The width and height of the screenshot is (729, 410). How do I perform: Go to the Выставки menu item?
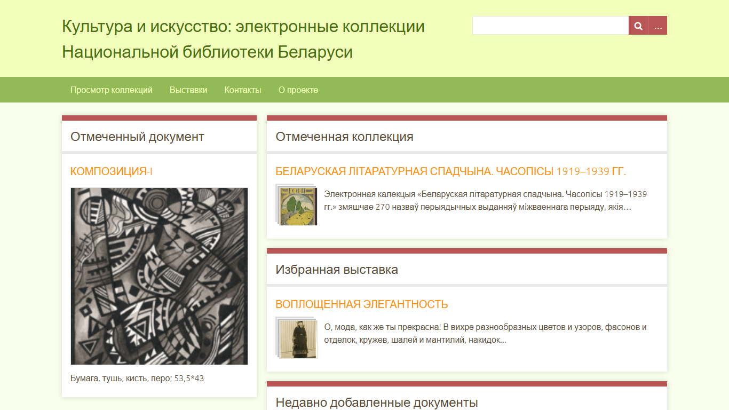[x=188, y=90]
